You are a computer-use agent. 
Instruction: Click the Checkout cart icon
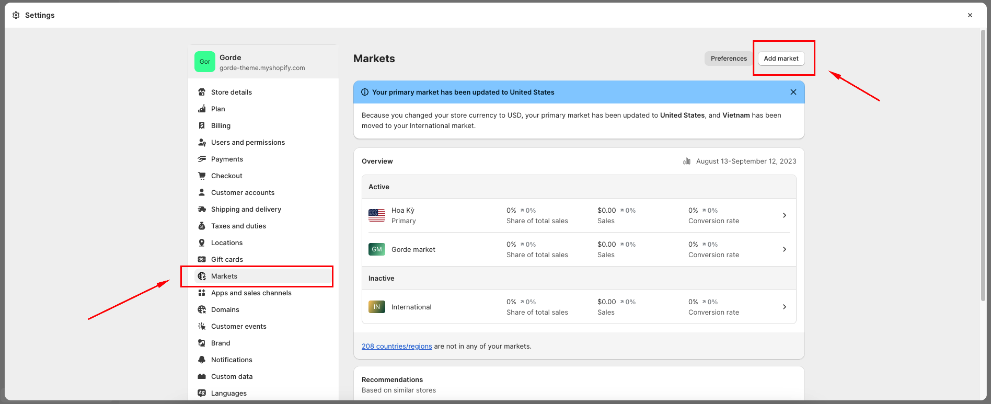pos(202,176)
